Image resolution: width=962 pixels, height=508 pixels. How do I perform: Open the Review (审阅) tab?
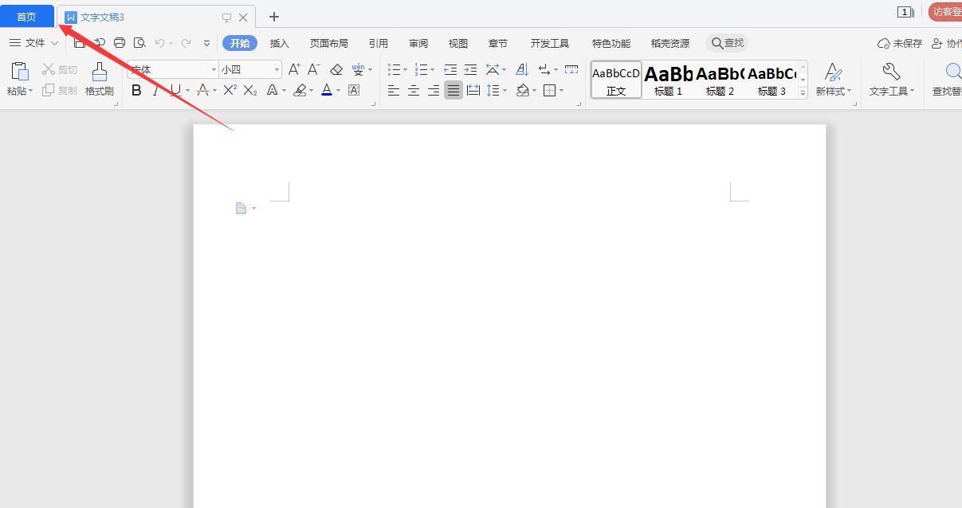(418, 43)
